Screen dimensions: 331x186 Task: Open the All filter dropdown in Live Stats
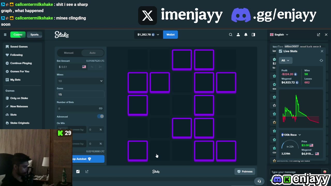(x=285, y=60)
